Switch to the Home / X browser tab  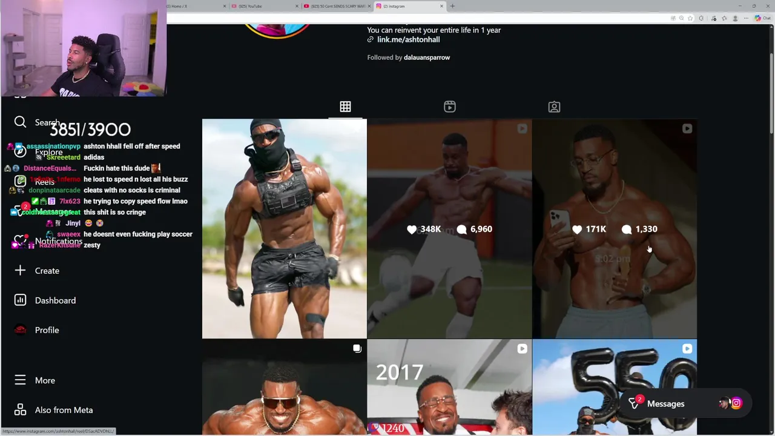click(193, 6)
